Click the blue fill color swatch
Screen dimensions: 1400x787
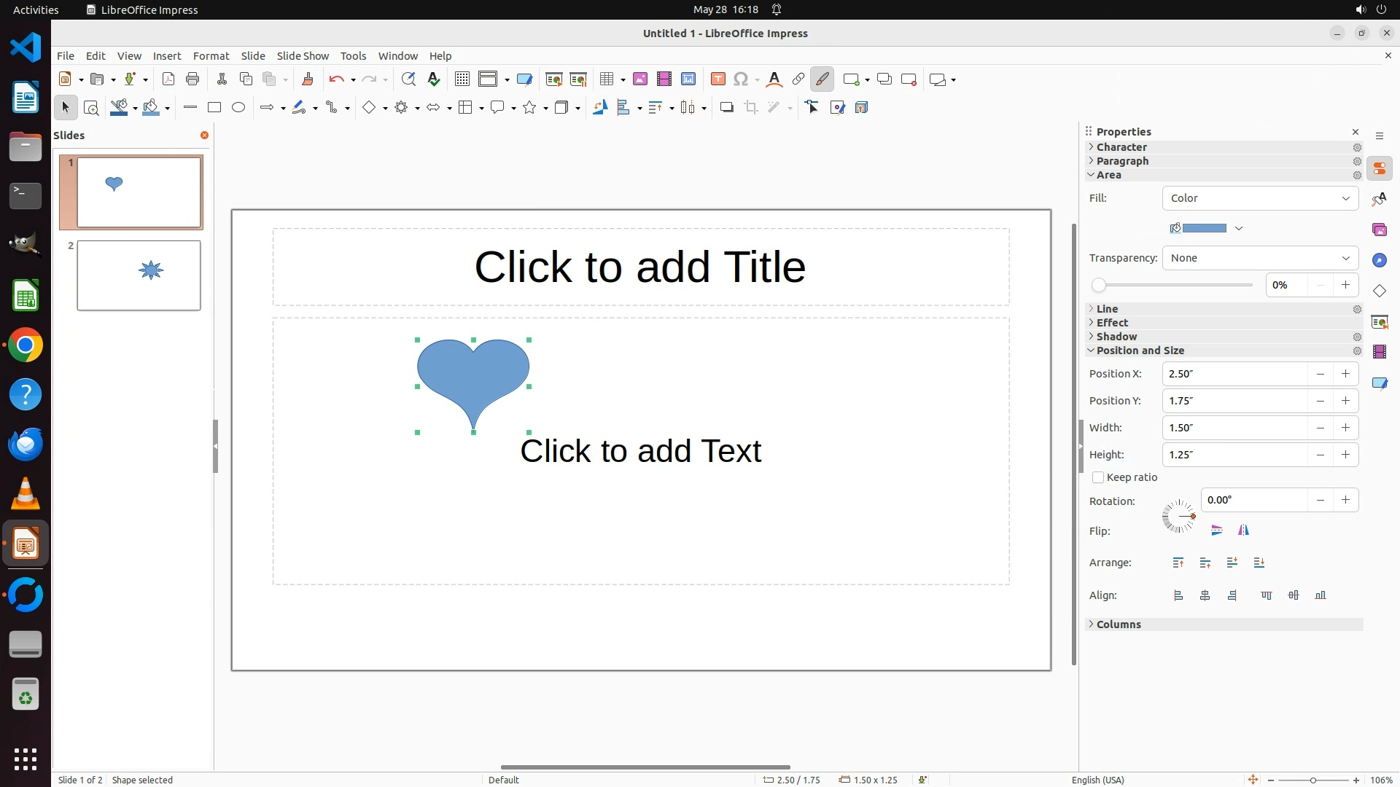click(1204, 228)
